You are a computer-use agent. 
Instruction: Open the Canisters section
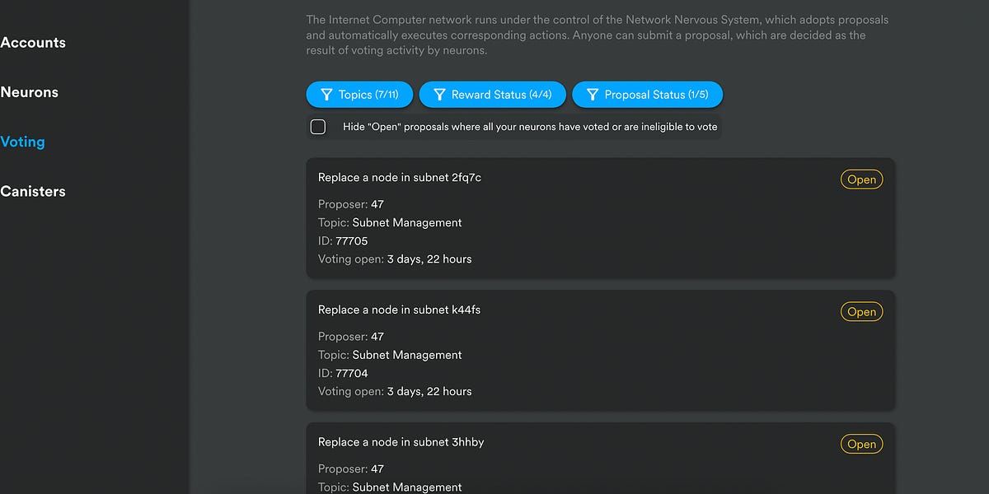(33, 191)
